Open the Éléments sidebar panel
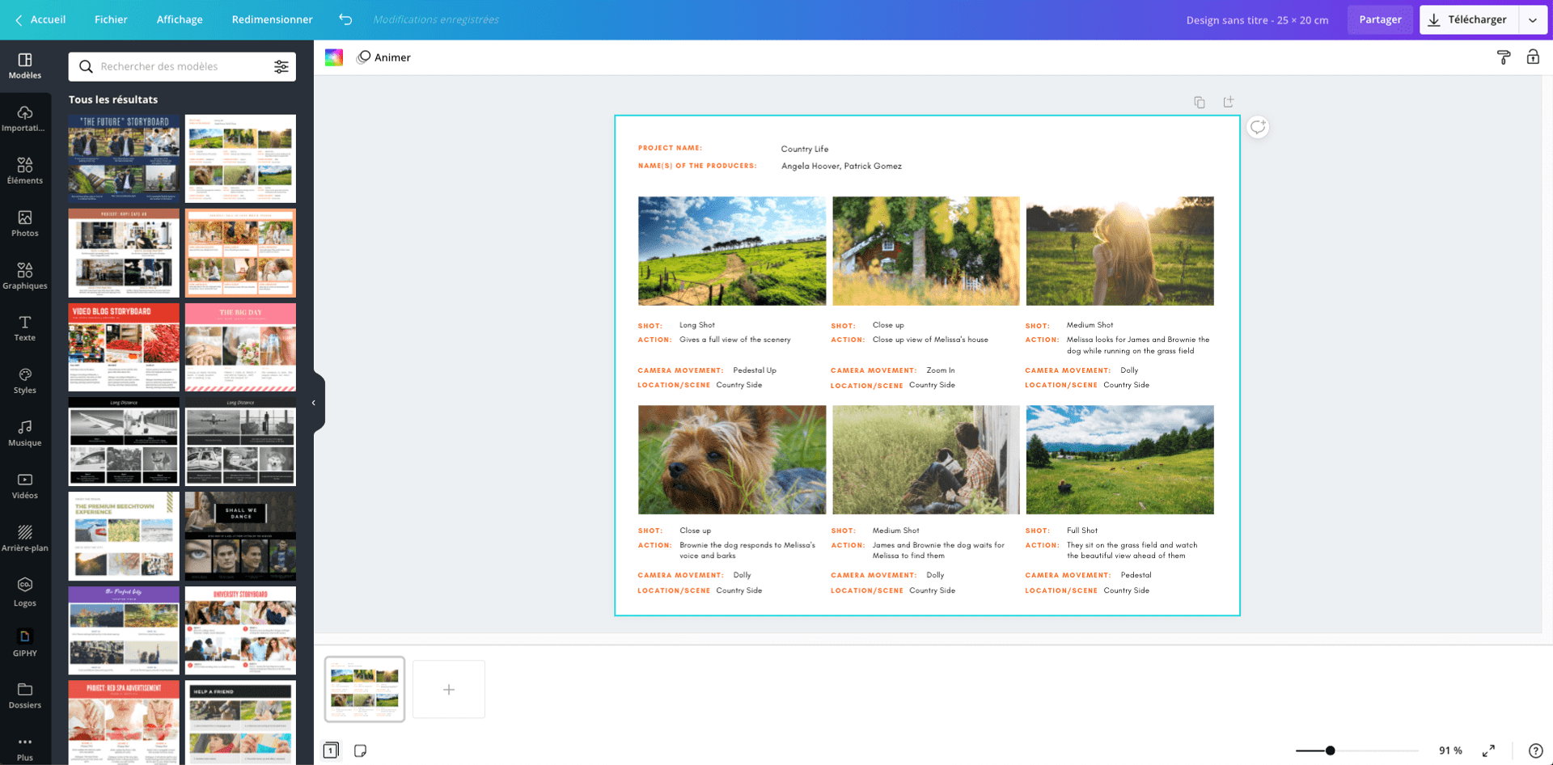This screenshot has width=1553, height=765. pos(25,171)
